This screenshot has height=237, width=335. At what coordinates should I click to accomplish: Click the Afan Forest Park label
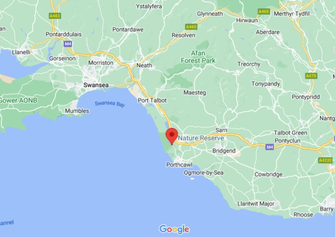[198, 57]
